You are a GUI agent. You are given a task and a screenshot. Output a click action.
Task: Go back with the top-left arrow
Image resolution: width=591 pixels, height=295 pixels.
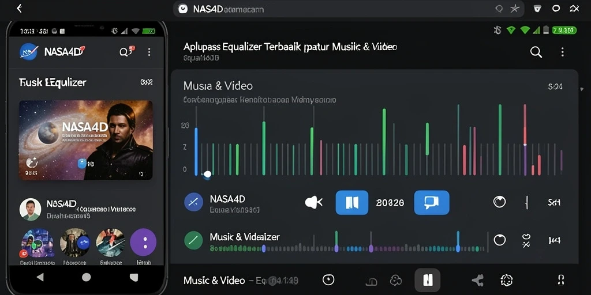click(x=19, y=8)
